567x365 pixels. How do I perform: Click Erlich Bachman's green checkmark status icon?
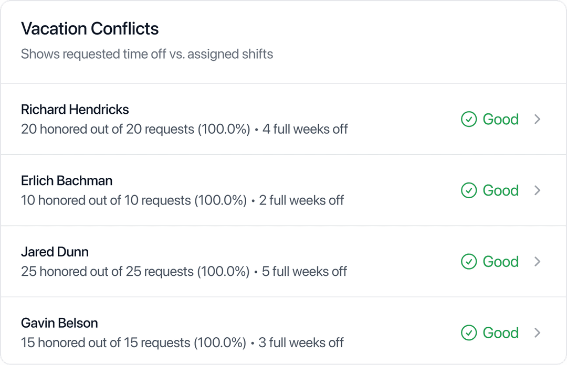pos(468,190)
